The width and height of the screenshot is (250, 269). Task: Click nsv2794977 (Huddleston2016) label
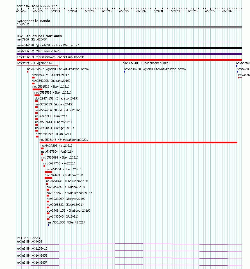[69, 193]
